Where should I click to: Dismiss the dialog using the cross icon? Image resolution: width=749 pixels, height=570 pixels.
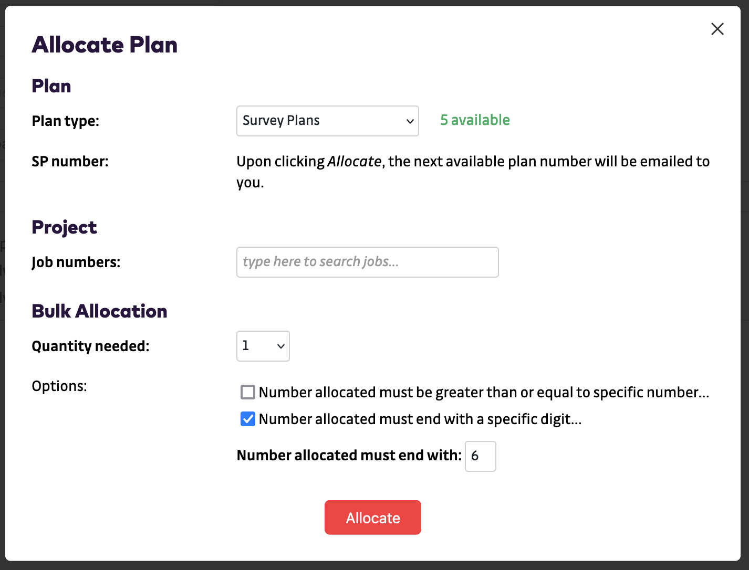pyautogui.click(x=717, y=29)
